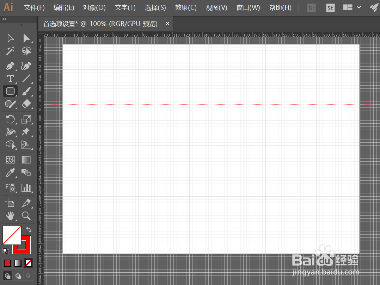Reset to default fill and stroke
This screenshot has height=285, width=380.
tap(6, 251)
